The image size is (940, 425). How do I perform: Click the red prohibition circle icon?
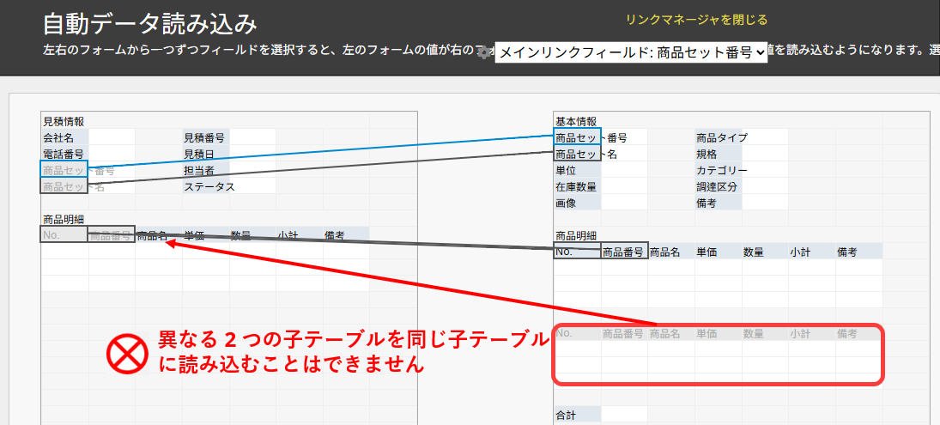pyautogui.click(x=128, y=353)
